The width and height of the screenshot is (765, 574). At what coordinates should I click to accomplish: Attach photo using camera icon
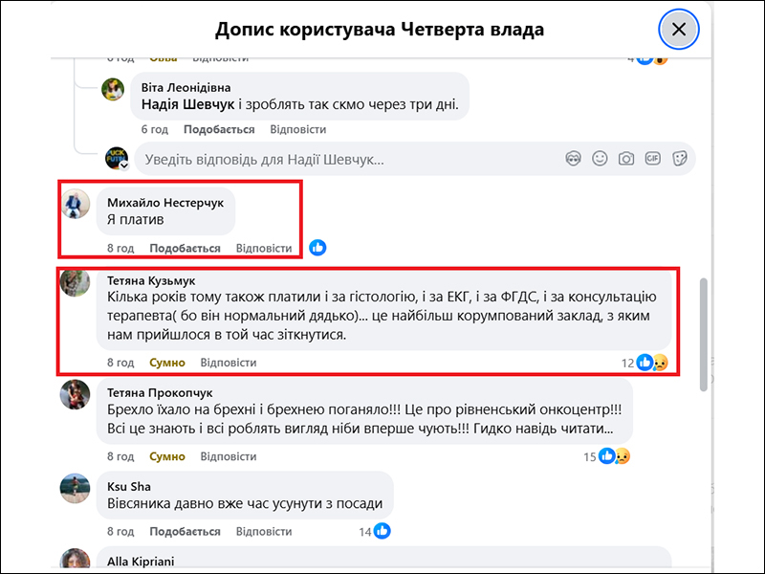[x=626, y=158]
